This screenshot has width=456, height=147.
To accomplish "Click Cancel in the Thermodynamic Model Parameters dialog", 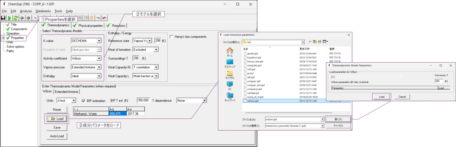I will point(402,97).
